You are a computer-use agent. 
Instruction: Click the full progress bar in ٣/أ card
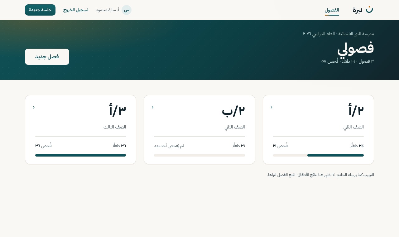pyautogui.click(x=80, y=155)
